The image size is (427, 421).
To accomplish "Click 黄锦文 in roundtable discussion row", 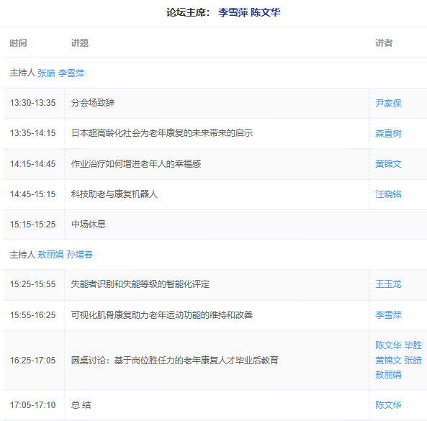I will [388, 361].
